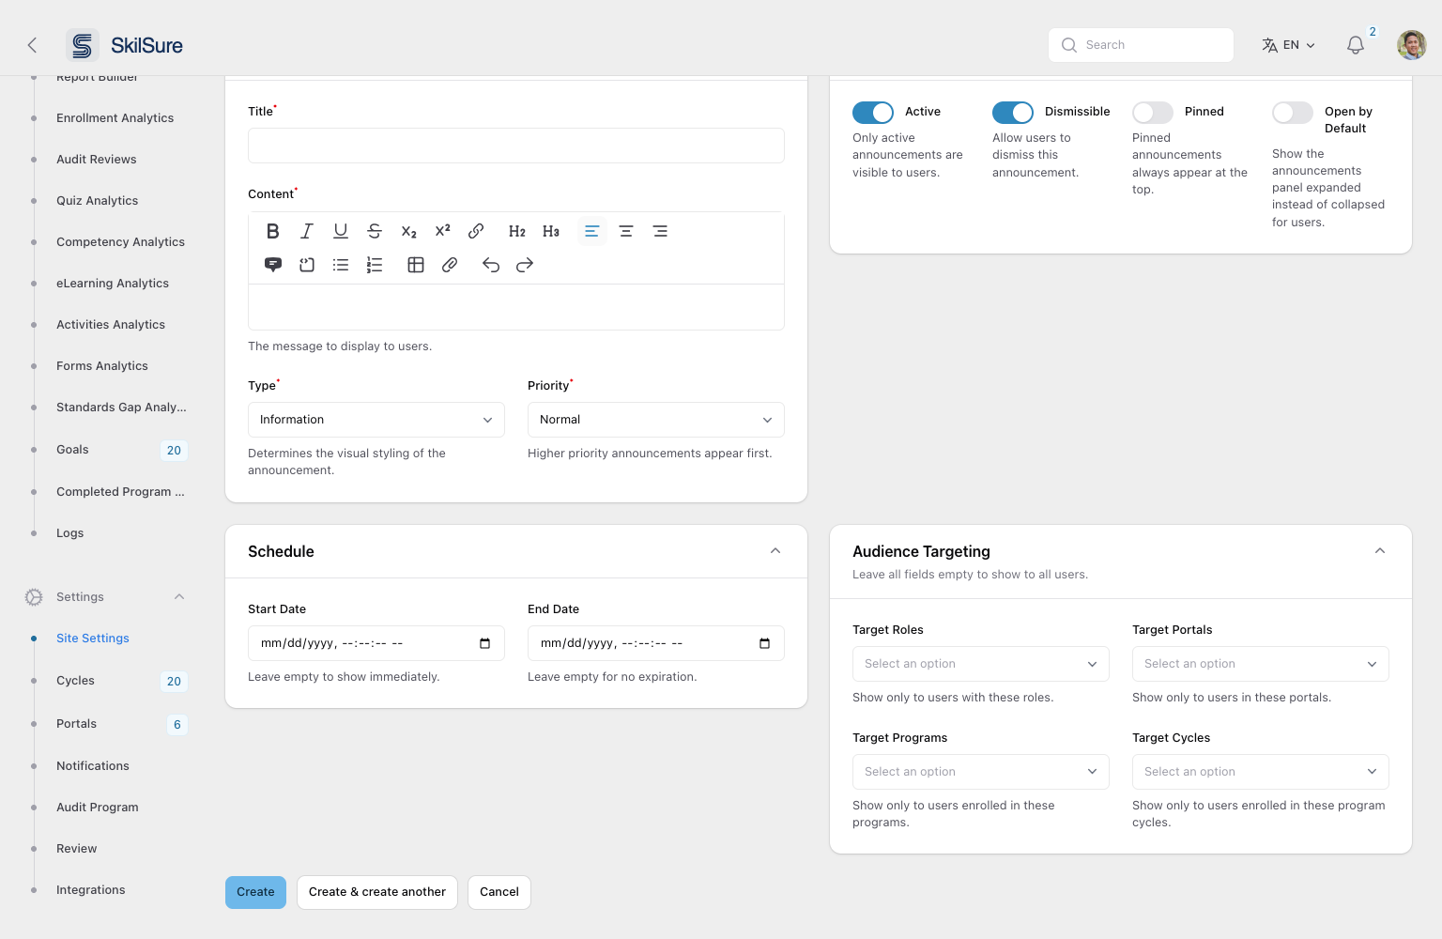The image size is (1442, 939).
Task: Underline text in the Content editor
Action: point(341,231)
